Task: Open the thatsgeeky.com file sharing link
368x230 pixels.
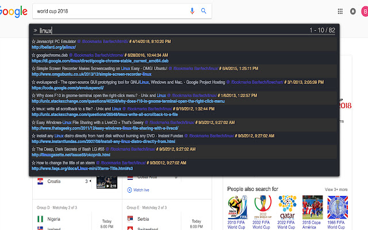Action: click(x=105, y=128)
